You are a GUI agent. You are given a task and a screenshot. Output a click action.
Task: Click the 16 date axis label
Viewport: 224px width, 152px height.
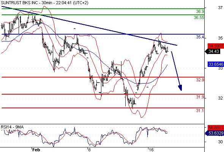(x=151, y=150)
